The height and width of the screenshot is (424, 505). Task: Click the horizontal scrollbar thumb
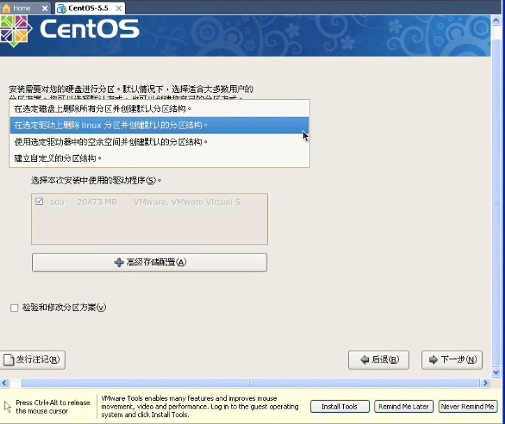pos(250,383)
